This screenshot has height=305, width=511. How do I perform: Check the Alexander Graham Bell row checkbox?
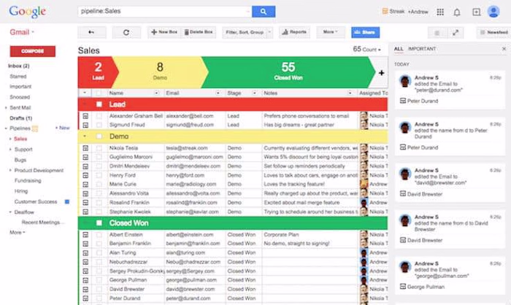pyautogui.click(x=99, y=116)
